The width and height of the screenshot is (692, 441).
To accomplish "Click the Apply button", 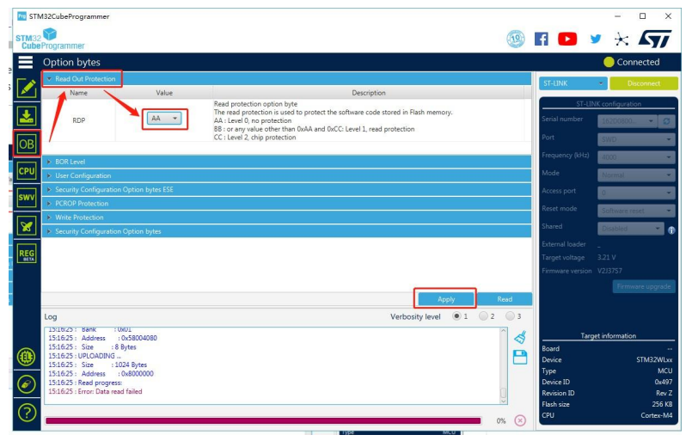I will click(445, 299).
